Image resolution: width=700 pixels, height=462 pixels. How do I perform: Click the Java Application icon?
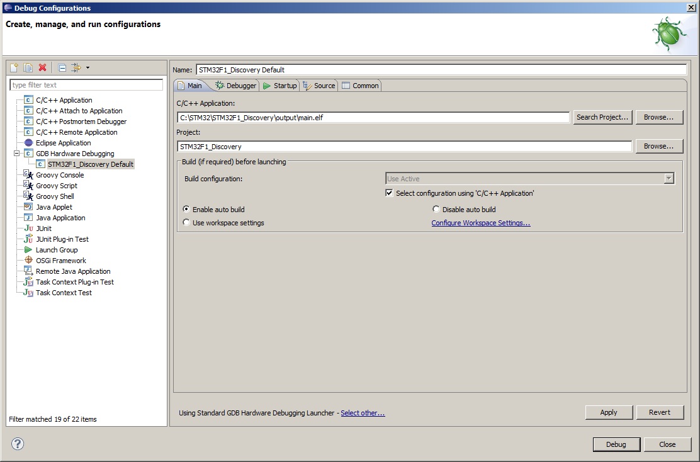(28, 217)
